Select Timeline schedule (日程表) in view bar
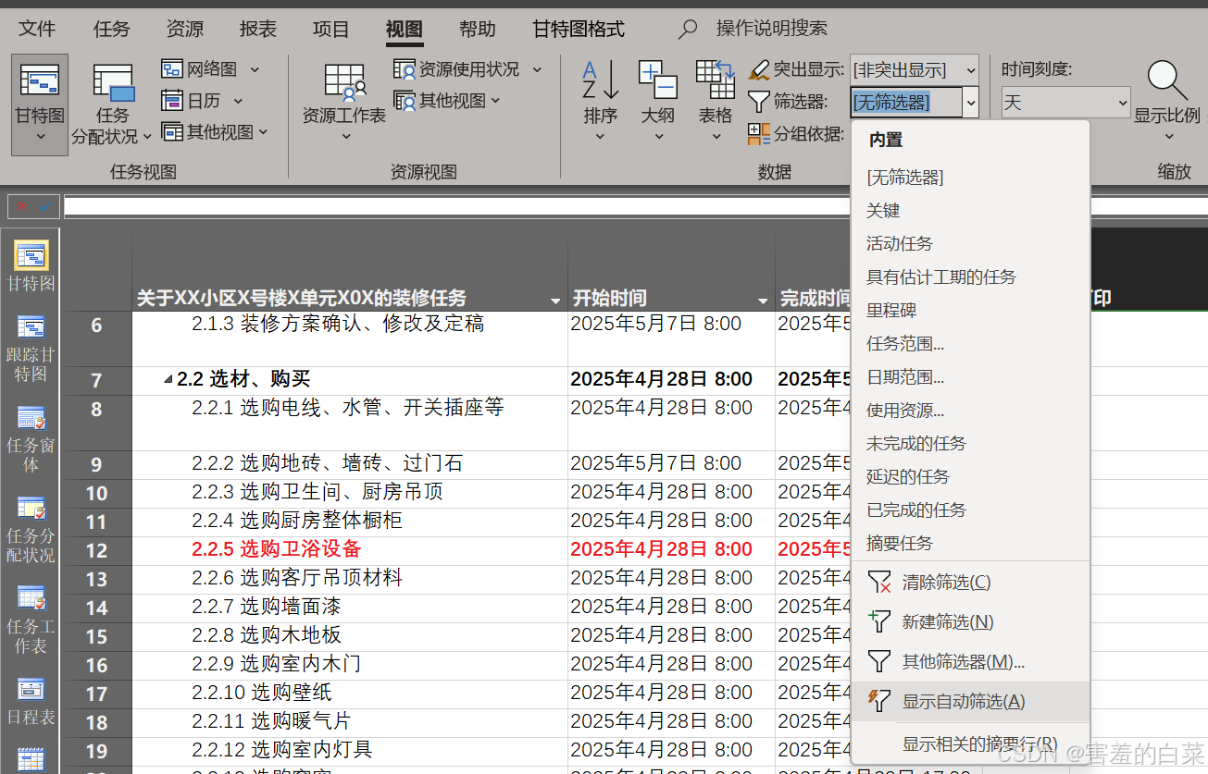Viewport: 1208px width, 774px height. (31, 700)
